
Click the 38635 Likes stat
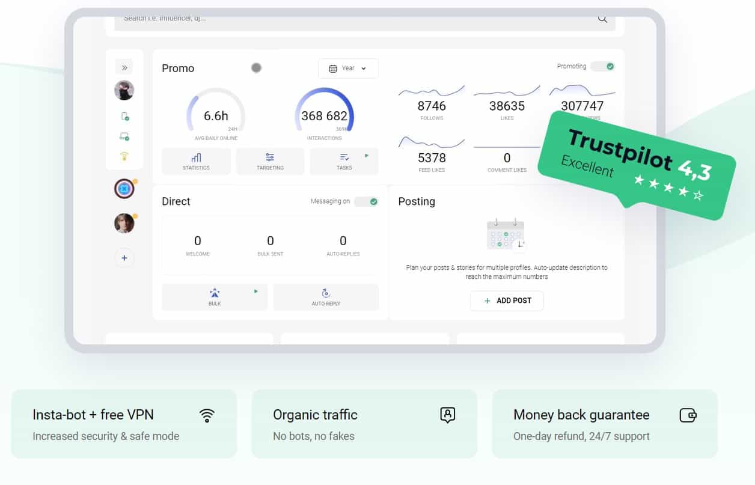click(507, 103)
